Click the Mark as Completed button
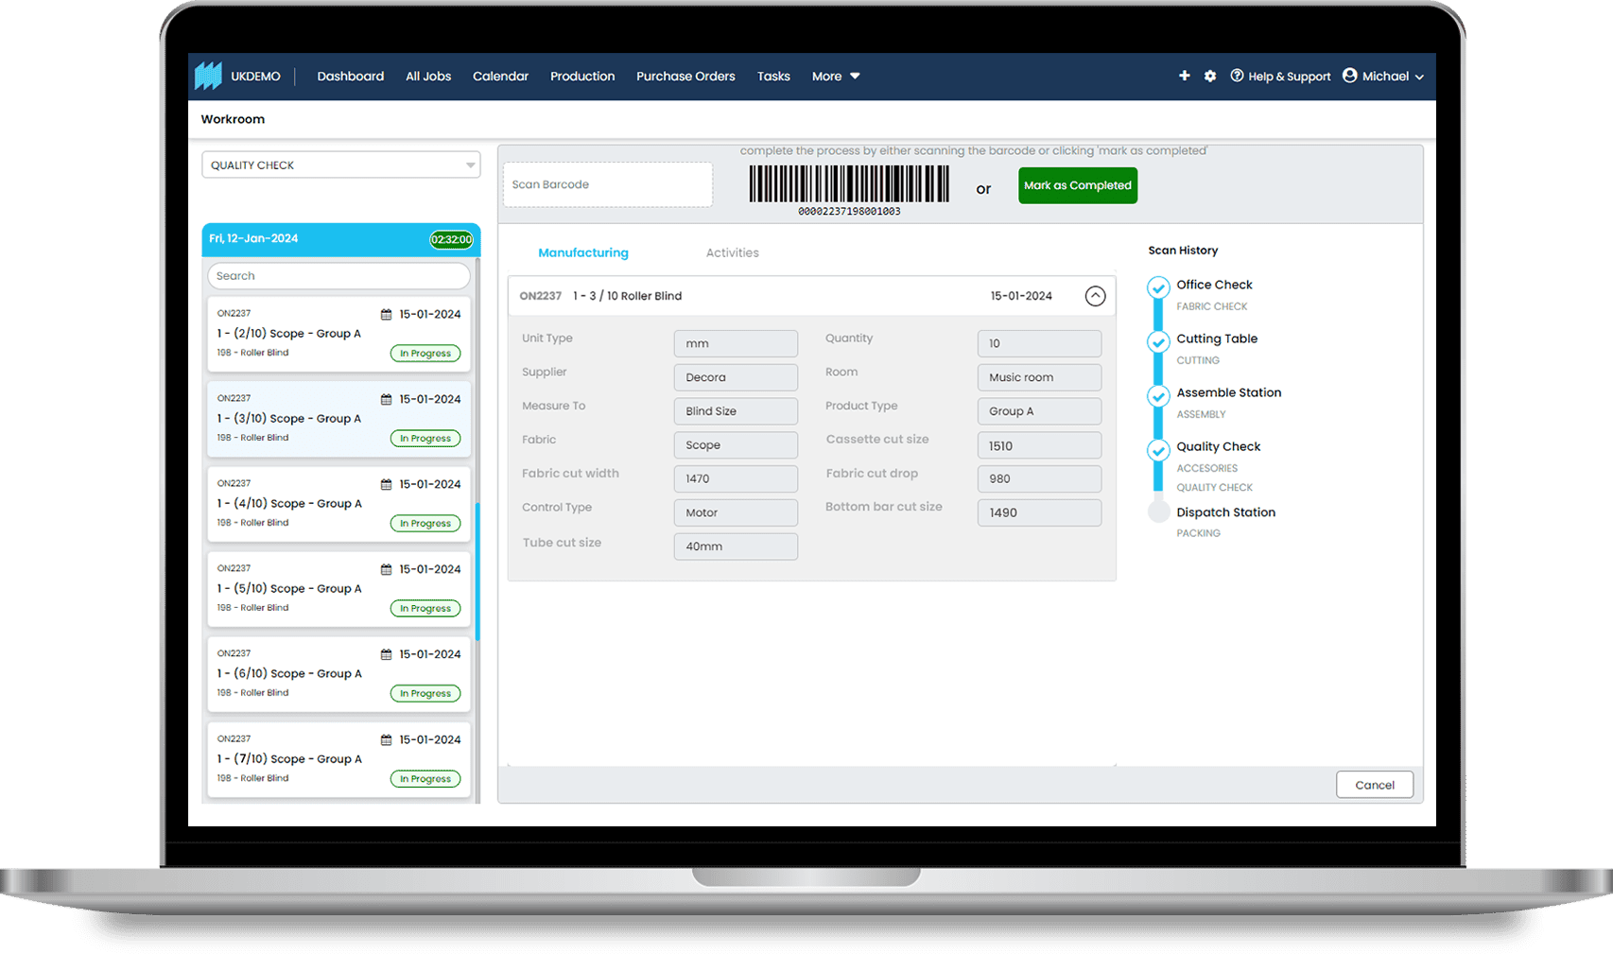The width and height of the screenshot is (1613, 954). pos(1077,185)
